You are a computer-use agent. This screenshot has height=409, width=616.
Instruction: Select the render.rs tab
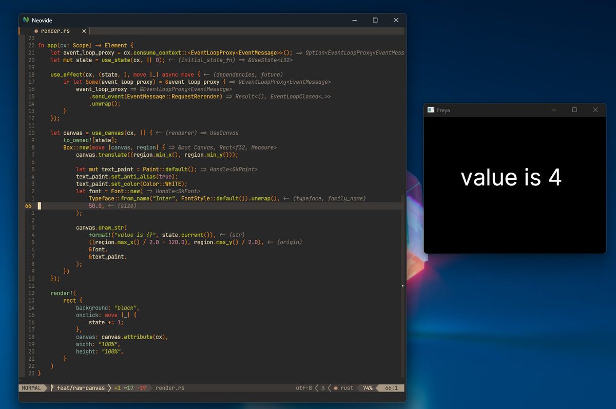click(55, 31)
